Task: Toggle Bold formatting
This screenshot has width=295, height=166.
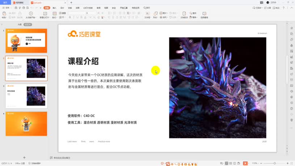Action: (x=70, y=17)
